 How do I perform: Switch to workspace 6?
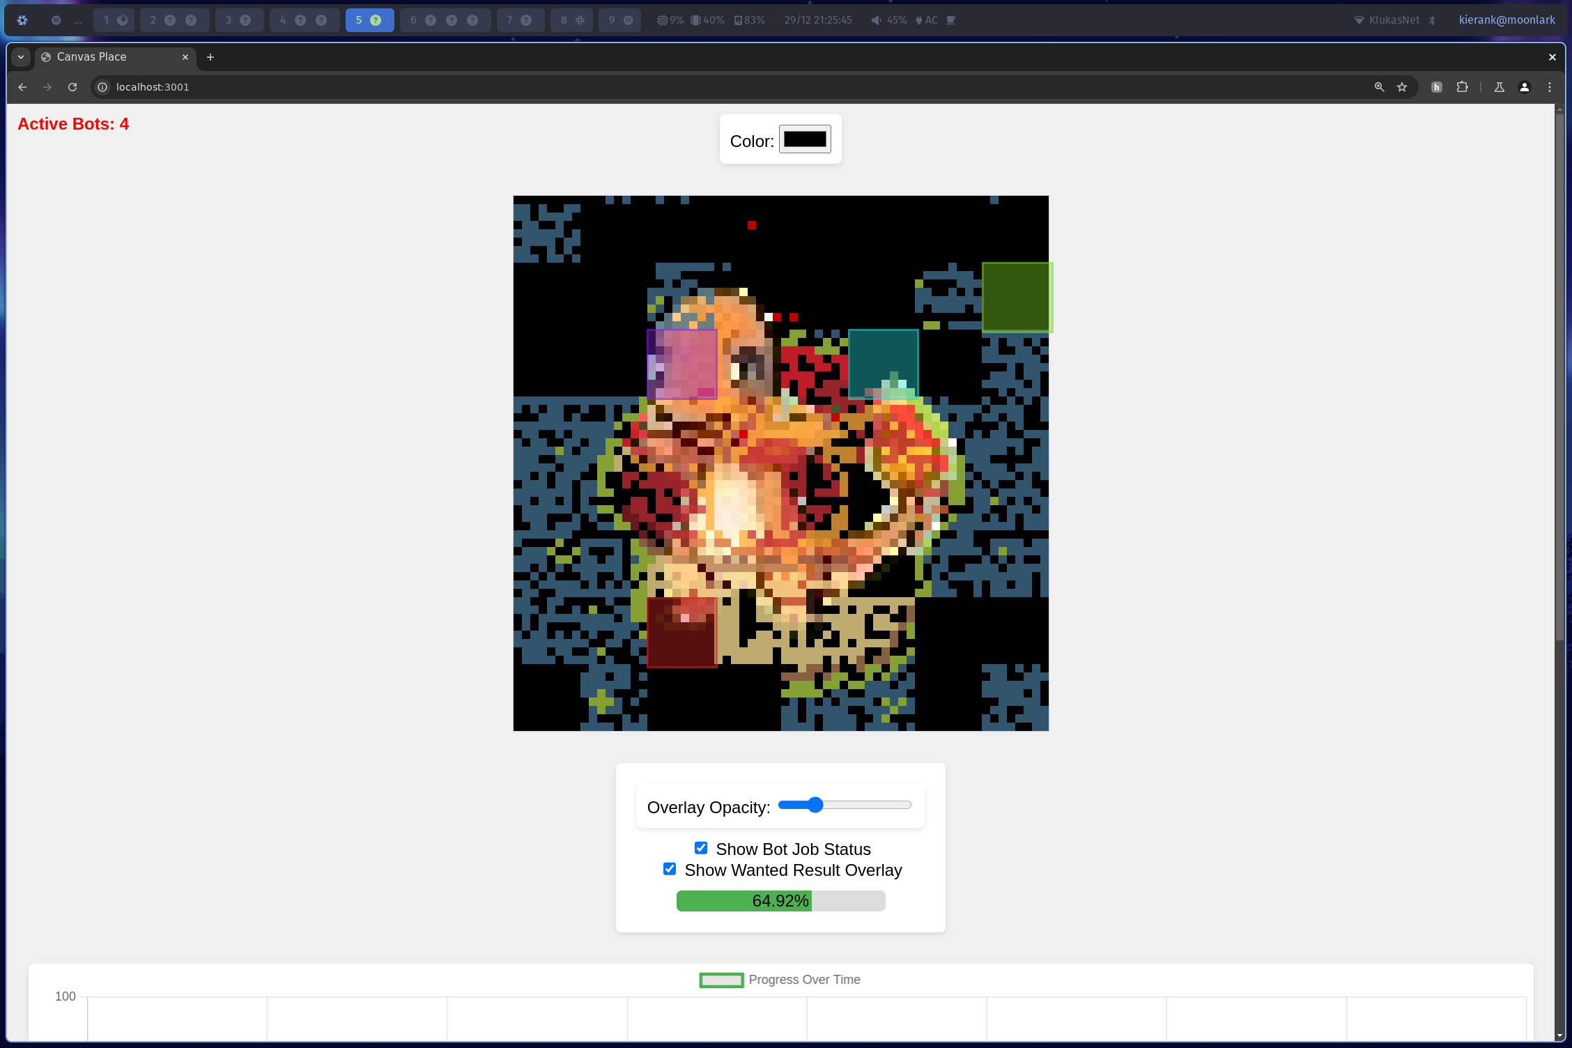(445, 20)
